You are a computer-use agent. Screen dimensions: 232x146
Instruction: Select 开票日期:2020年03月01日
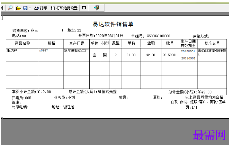101,36
